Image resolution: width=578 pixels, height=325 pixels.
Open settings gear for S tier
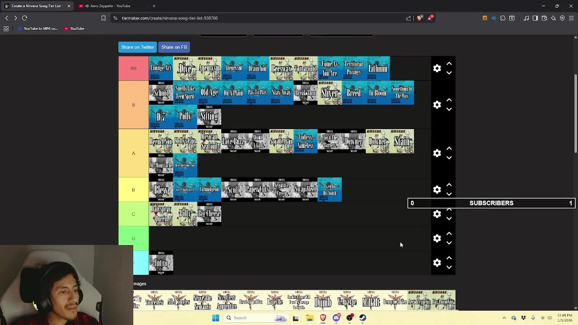[437, 105]
